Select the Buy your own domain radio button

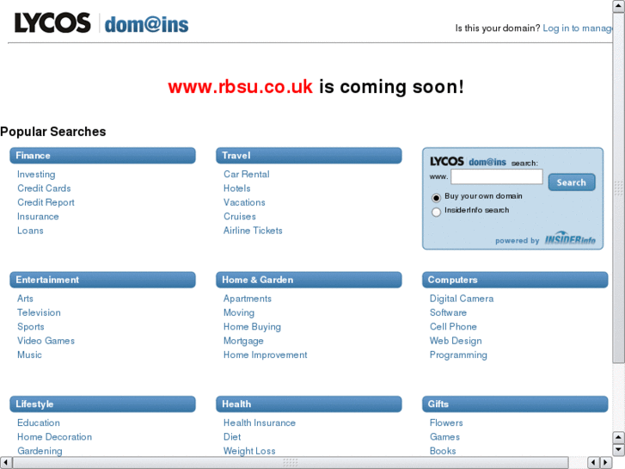tap(436, 198)
